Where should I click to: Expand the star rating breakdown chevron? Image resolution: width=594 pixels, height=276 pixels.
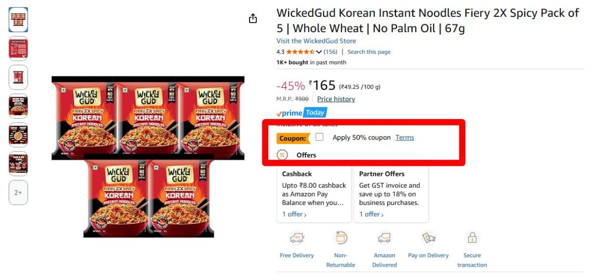319,52
